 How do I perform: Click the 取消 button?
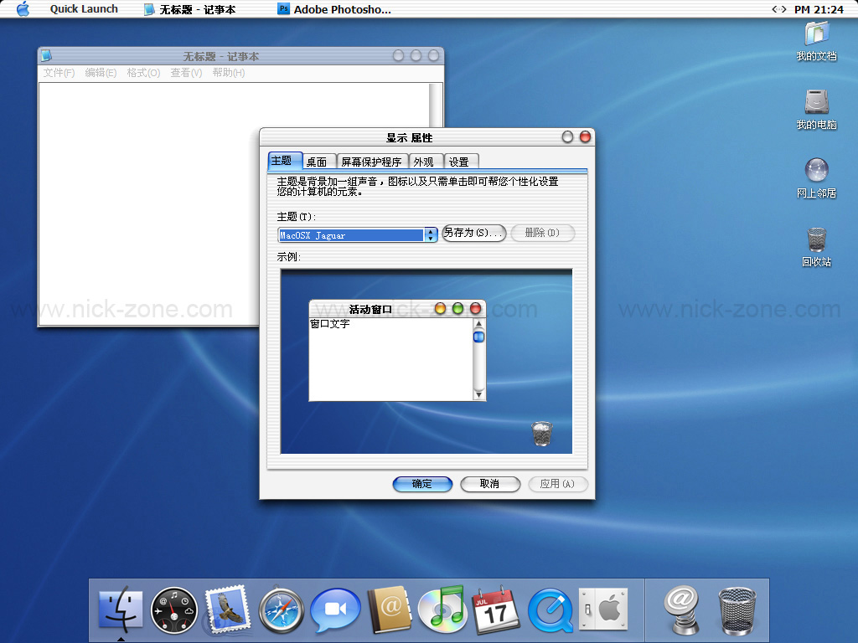pos(489,484)
